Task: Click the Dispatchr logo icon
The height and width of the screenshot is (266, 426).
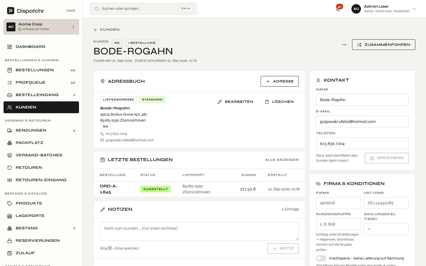Action: [x=11, y=11]
